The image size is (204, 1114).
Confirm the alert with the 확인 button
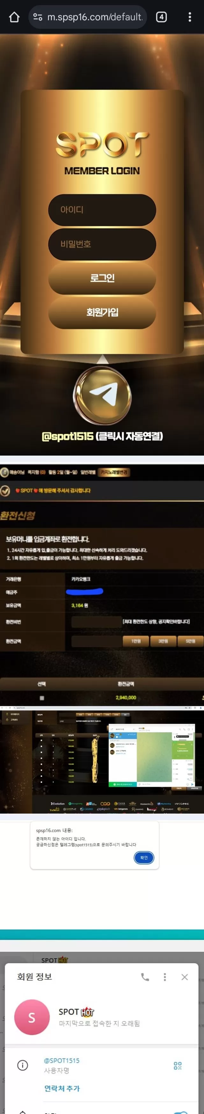click(144, 857)
